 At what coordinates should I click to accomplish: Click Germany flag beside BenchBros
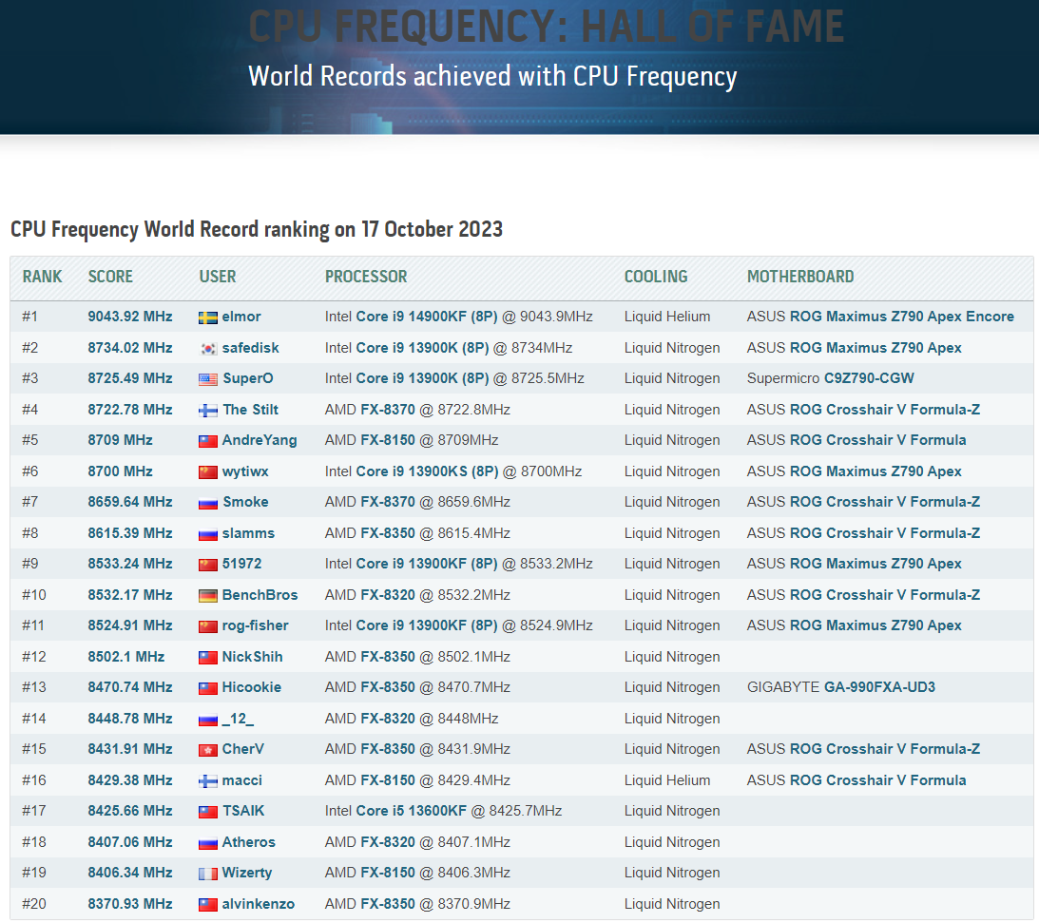click(208, 596)
